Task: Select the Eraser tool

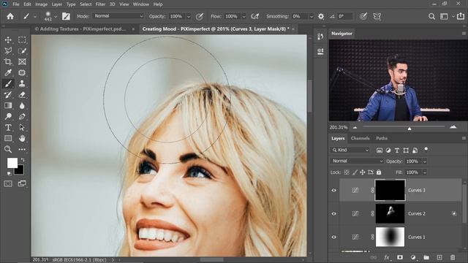Action: [22, 95]
